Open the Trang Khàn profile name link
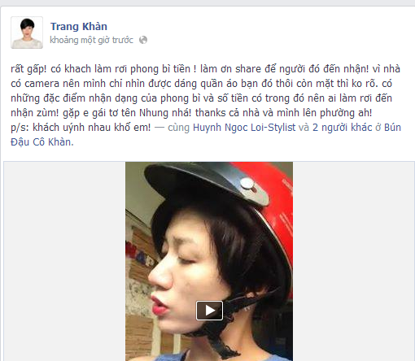This screenshot has height=361, width=415. click(79, 26)
